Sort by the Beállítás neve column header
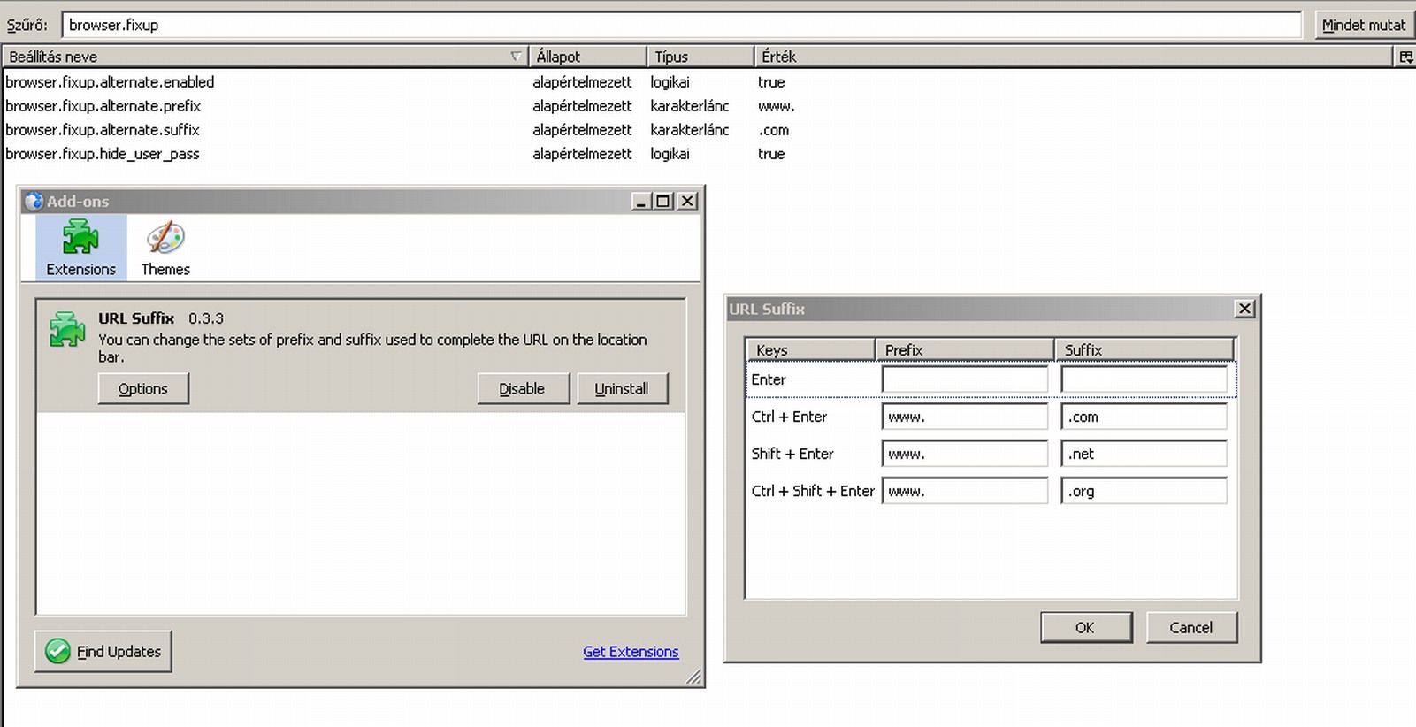Screen dimensions: 1416x727 point(256,57)
